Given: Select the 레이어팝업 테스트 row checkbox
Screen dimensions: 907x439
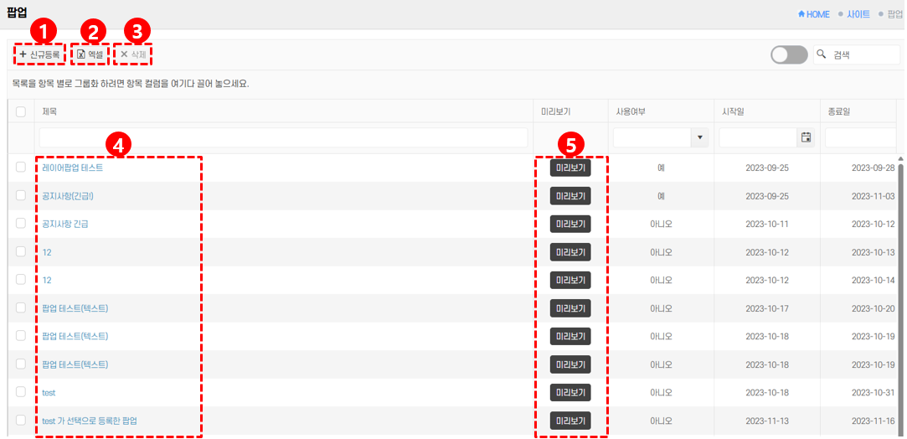Looking at the screenshot, I should (21, 168).
